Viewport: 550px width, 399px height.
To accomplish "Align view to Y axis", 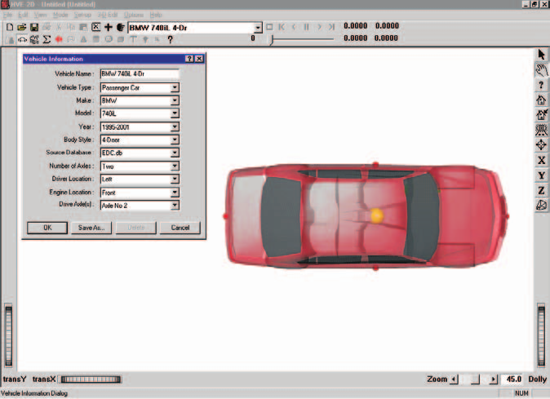I will [x=541, y=175].
